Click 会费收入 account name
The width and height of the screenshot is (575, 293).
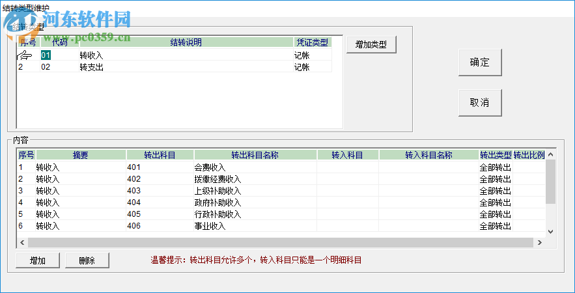click(210, 168)
